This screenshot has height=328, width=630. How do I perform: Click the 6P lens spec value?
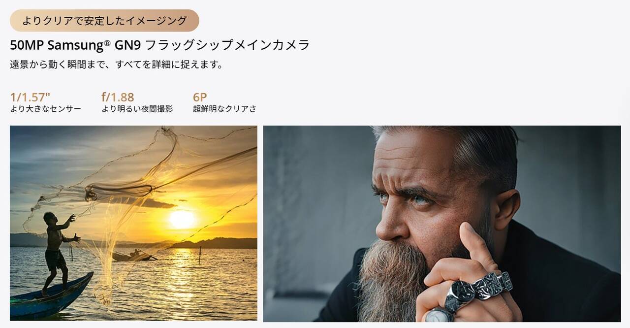pyautogui.click(x=200, y=97)
